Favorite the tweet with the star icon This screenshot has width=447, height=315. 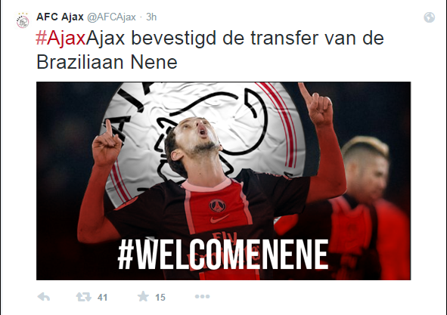[143, 296]
